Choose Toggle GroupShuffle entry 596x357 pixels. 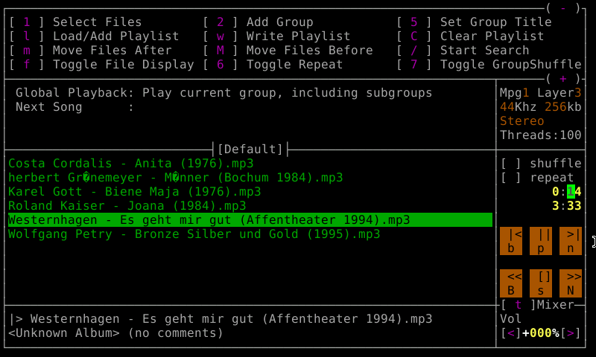pos(489,65)
